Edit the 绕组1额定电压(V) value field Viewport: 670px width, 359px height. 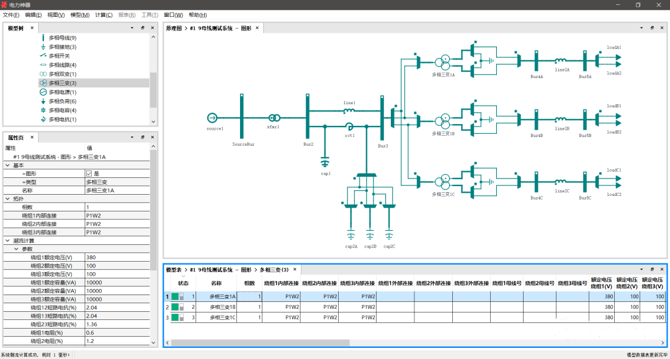point(117,257)
